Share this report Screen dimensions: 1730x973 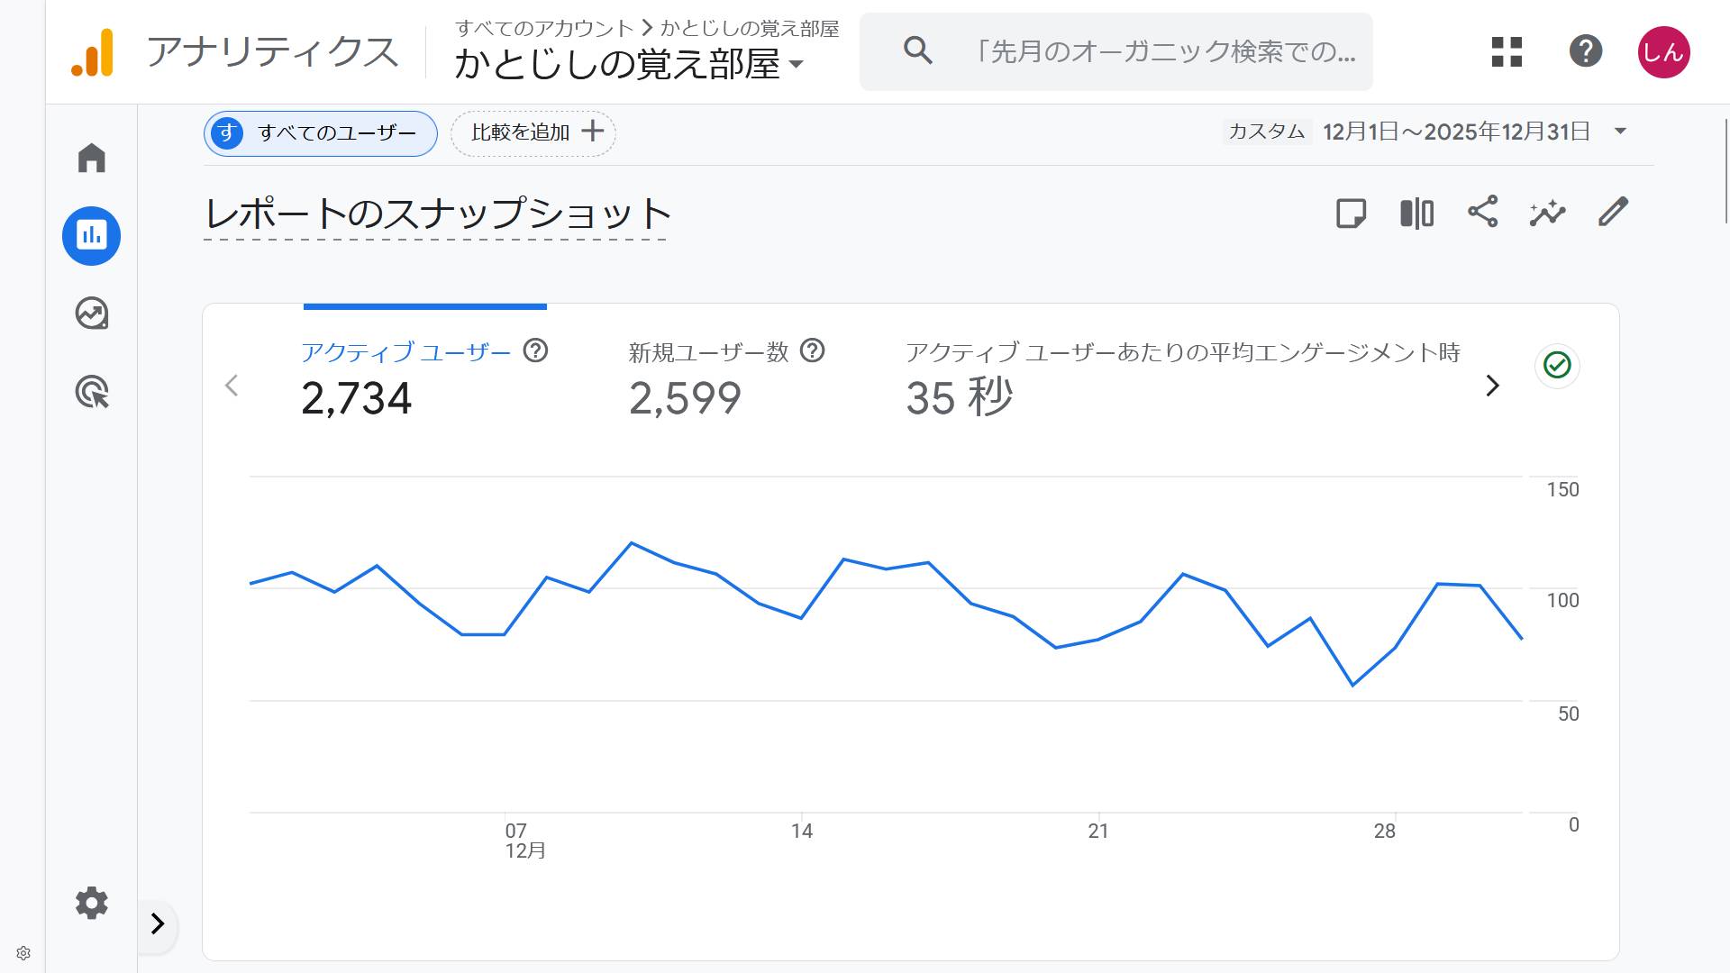pyautogui.click(x=1482, y=213)
